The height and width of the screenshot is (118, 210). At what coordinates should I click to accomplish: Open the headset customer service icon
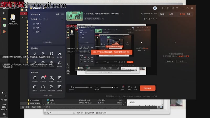coord(168,8)
